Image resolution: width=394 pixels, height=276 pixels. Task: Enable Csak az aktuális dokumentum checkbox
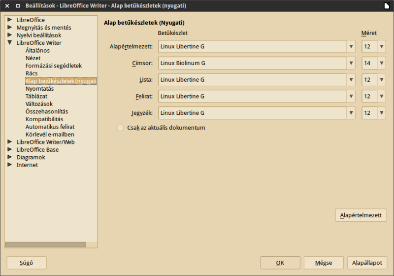[x=120, y=128]
